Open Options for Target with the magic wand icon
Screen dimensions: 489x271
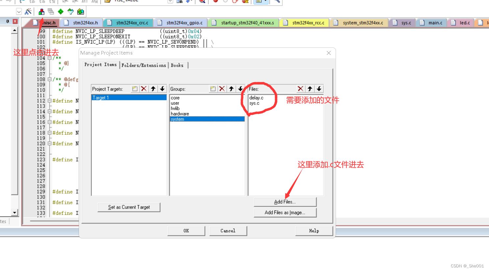tap(28, 12)
